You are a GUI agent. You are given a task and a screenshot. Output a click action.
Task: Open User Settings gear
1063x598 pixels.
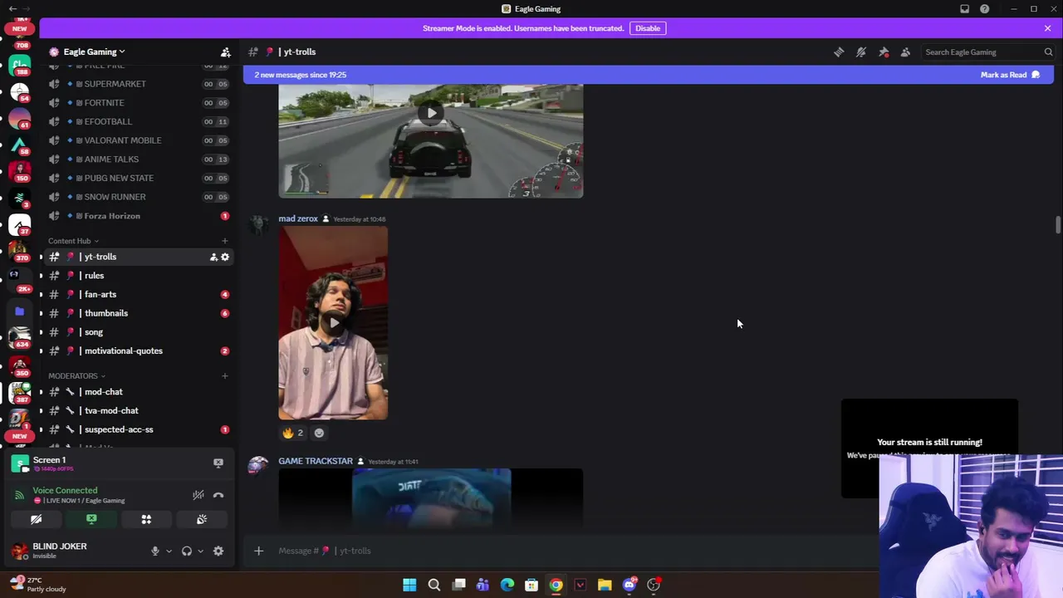coord(218,551)
